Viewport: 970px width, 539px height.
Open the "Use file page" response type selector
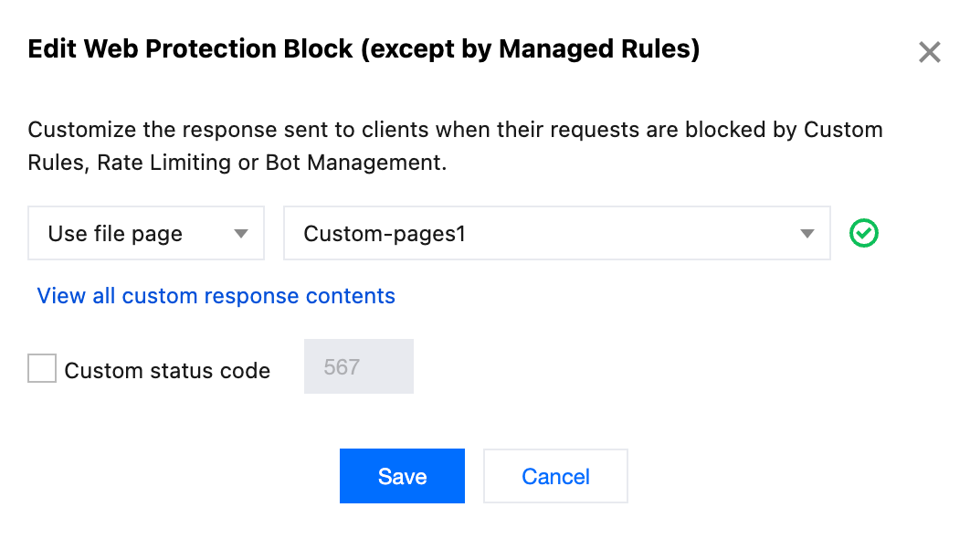click(x=146, y=234)
